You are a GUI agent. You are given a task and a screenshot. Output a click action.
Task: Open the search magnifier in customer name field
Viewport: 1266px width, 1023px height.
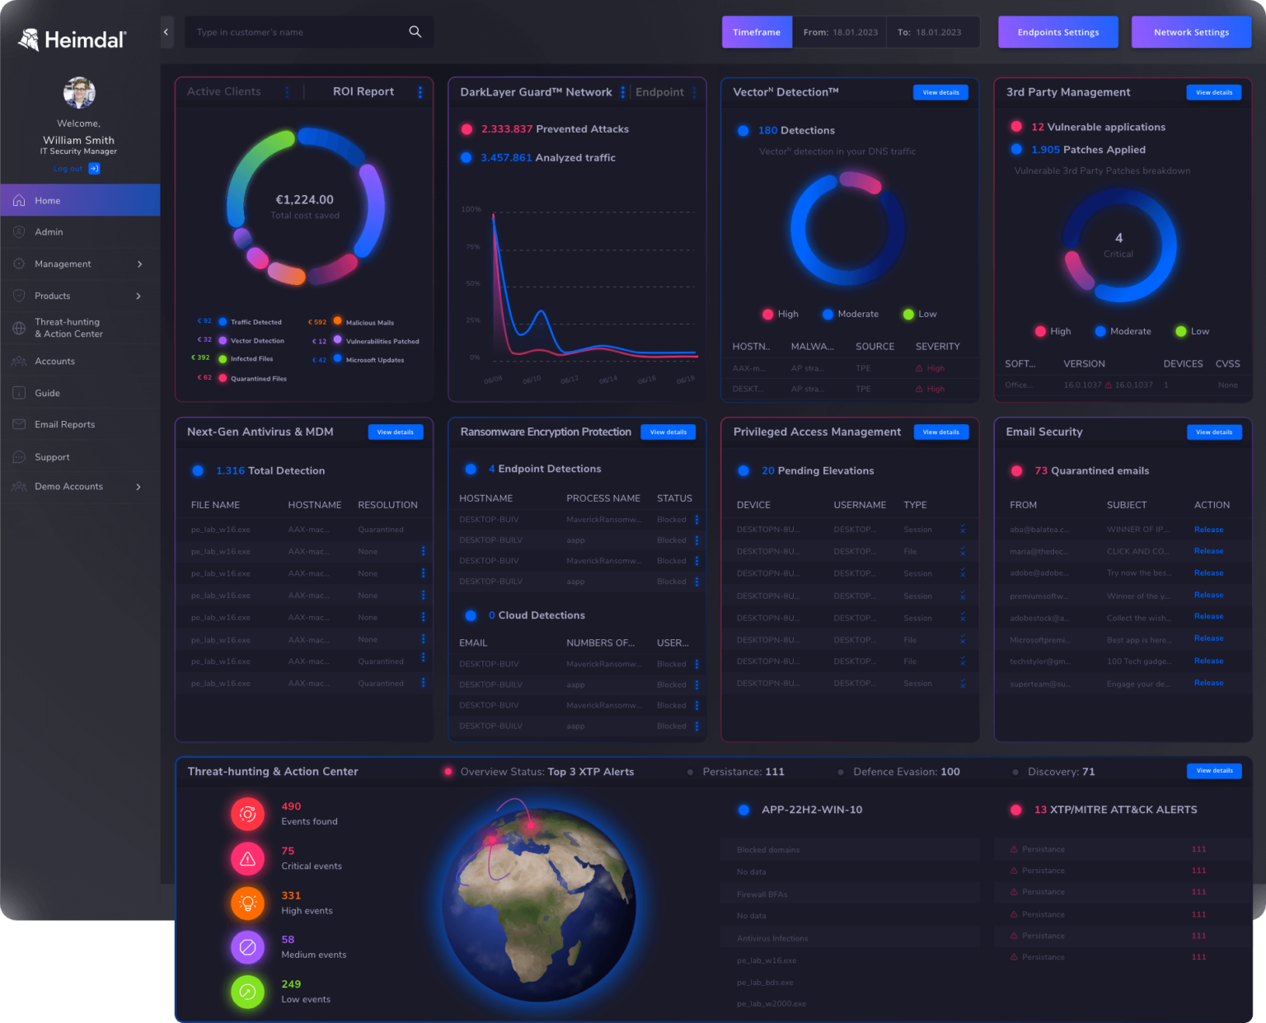415,31
